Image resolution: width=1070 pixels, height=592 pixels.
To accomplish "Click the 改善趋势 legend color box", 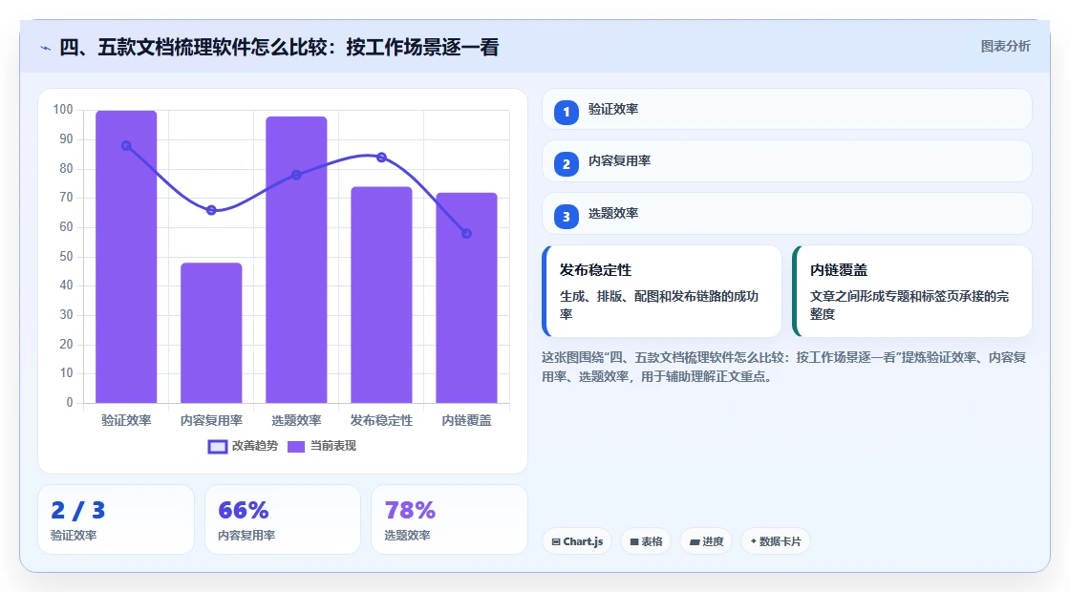I will click(x=217, y=447).
